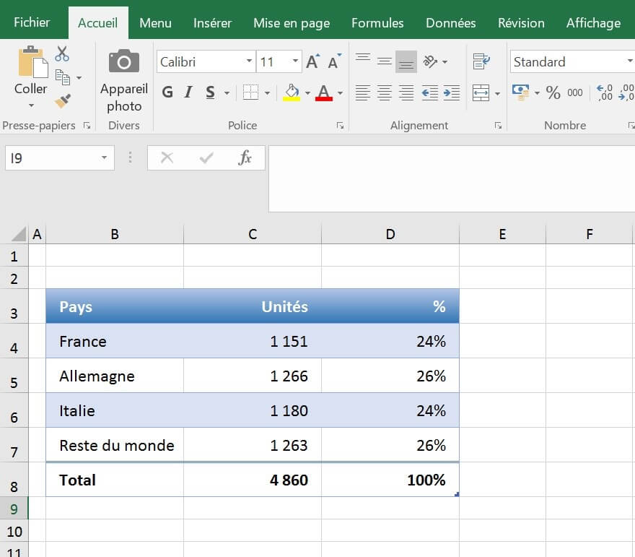The width and height of the screenshot is (635, 557).
Task: Expand merge cells options arrow
Action: coord(497,93)
